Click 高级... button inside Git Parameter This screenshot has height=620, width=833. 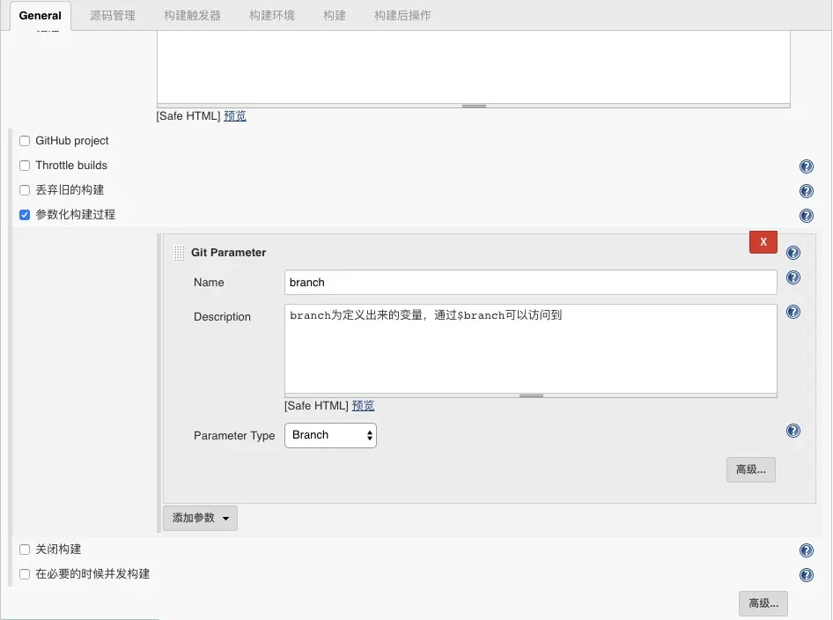point(750,469)
